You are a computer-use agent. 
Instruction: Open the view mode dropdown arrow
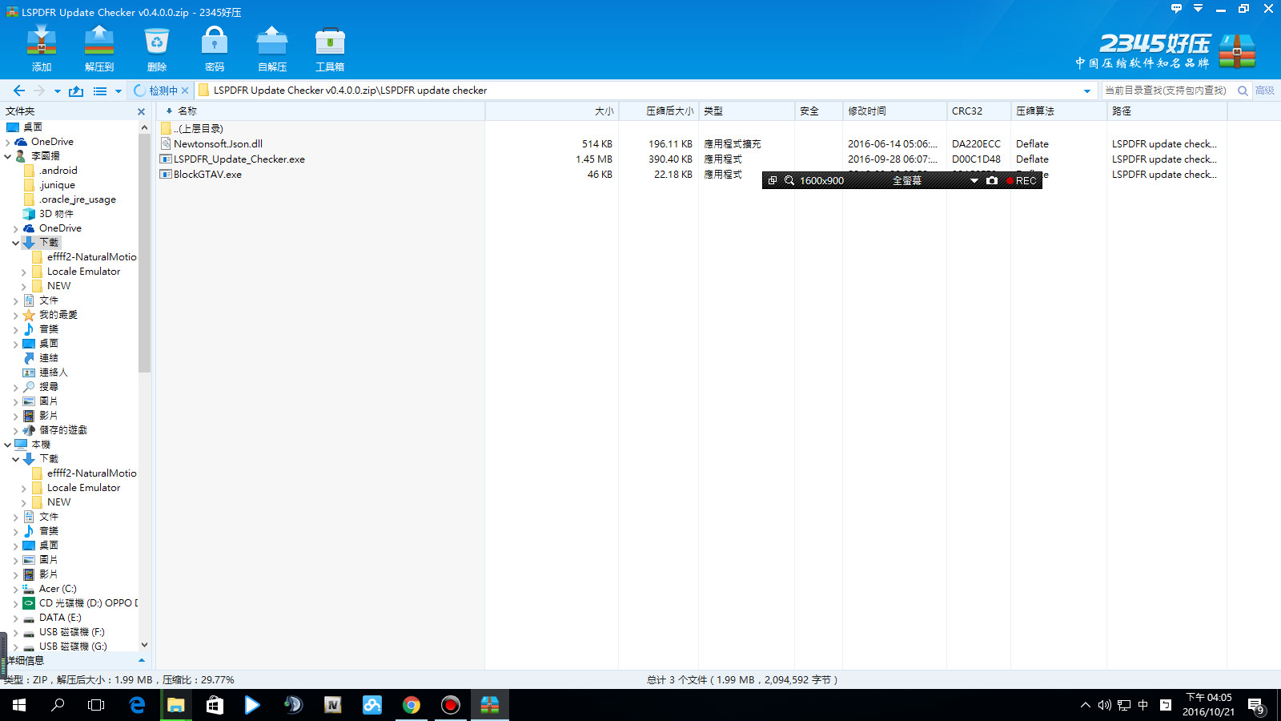(118, 91)
